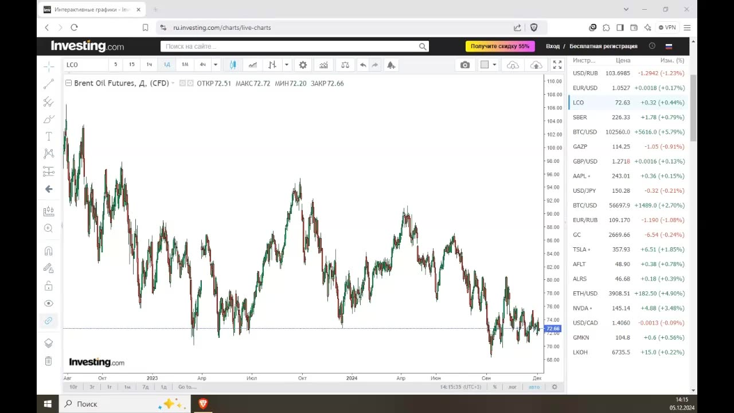Viewport: 734px width, 413px height.
Task: Click the back arrow in left toolbar
Action: tap(49, 189)
